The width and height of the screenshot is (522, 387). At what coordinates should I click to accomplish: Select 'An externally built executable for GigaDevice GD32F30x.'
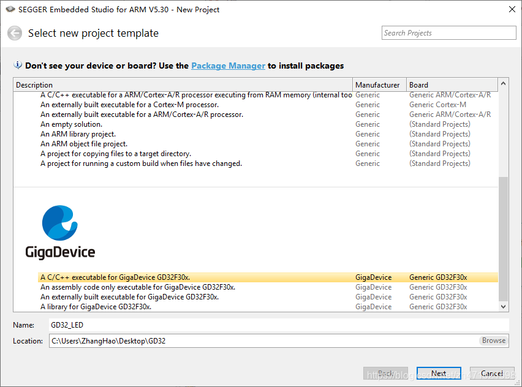coord(268,297)
